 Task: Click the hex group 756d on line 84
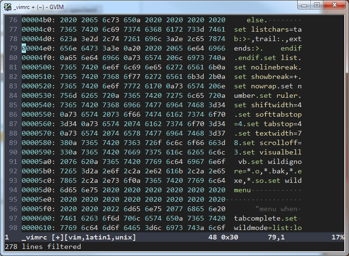[68, 95]
